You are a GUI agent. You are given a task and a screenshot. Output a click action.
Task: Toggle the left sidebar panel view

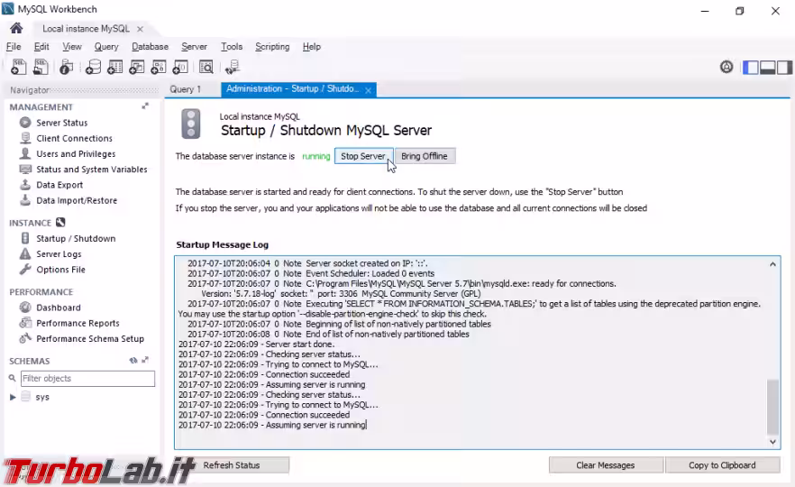(x=750, y=67)
